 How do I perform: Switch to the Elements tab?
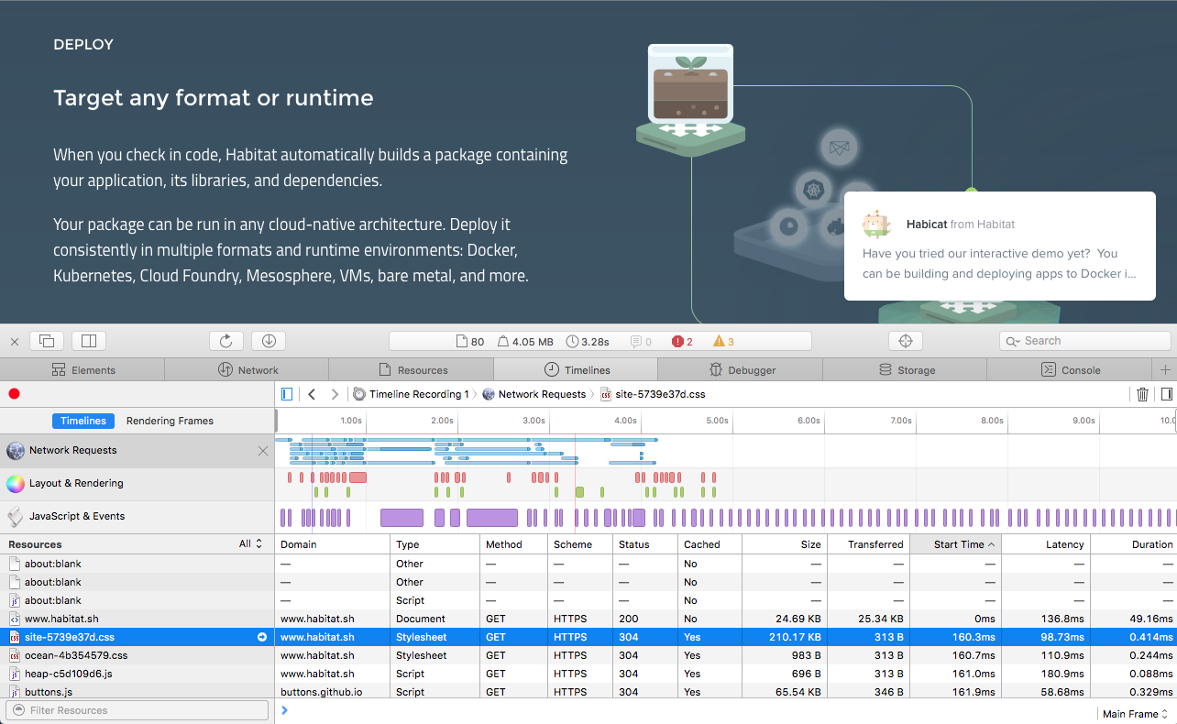click(82, 370)
